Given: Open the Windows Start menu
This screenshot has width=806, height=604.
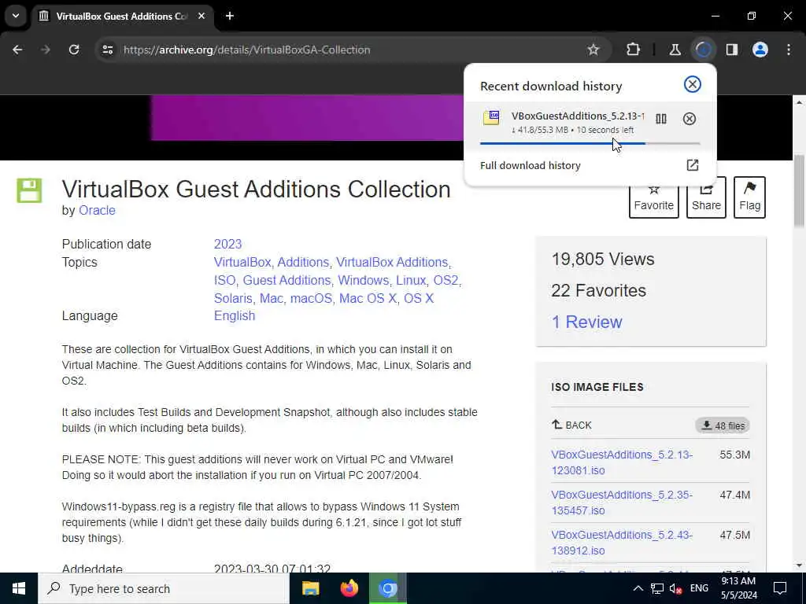Looking at the screenshot, I should [x=19, y=588].
